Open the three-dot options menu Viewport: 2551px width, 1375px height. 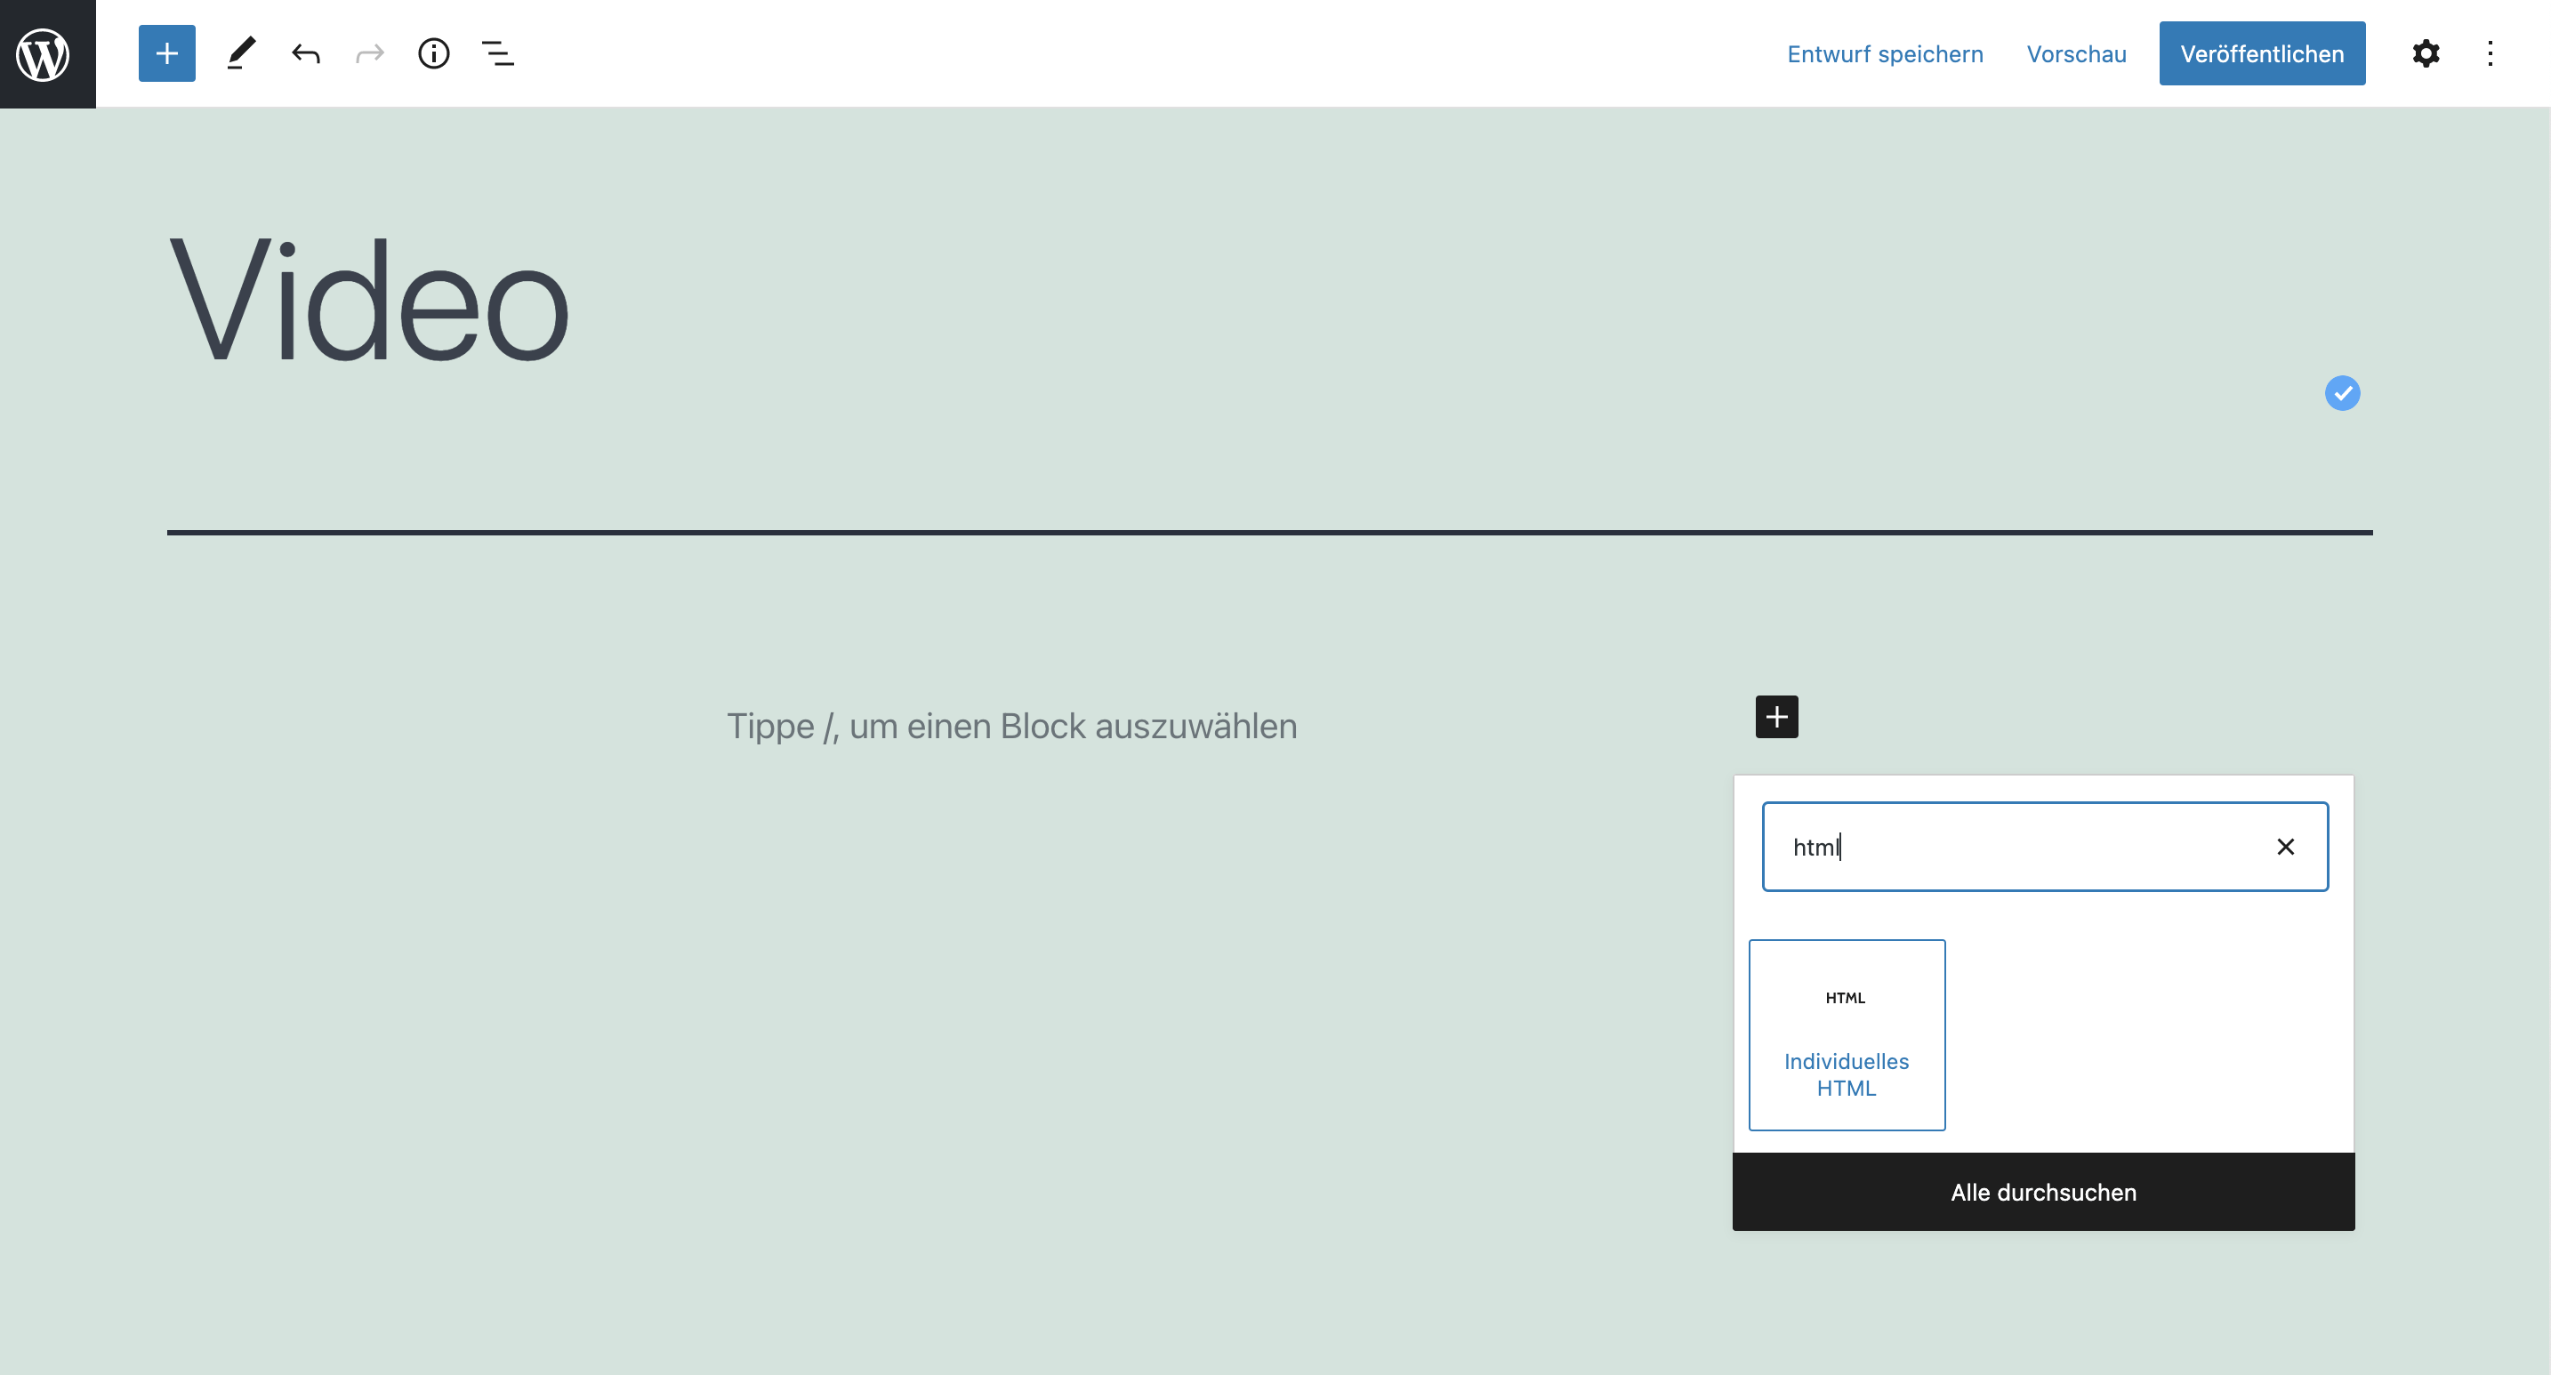(x=2490, y=53)
